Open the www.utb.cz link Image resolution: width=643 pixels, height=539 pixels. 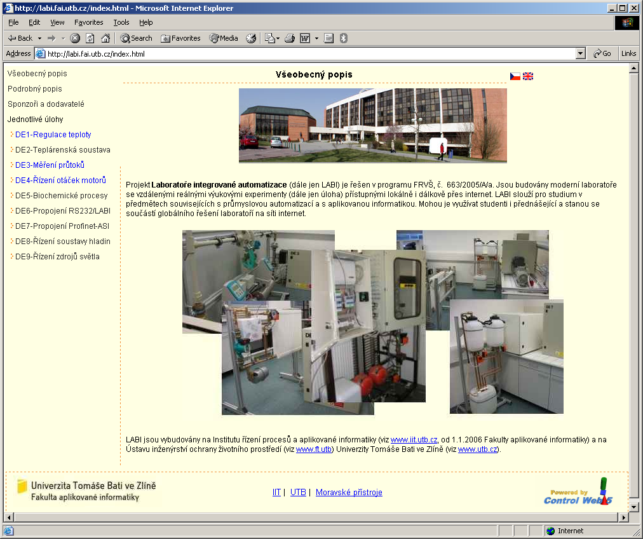pyautogui.click(x=478, y=449)
